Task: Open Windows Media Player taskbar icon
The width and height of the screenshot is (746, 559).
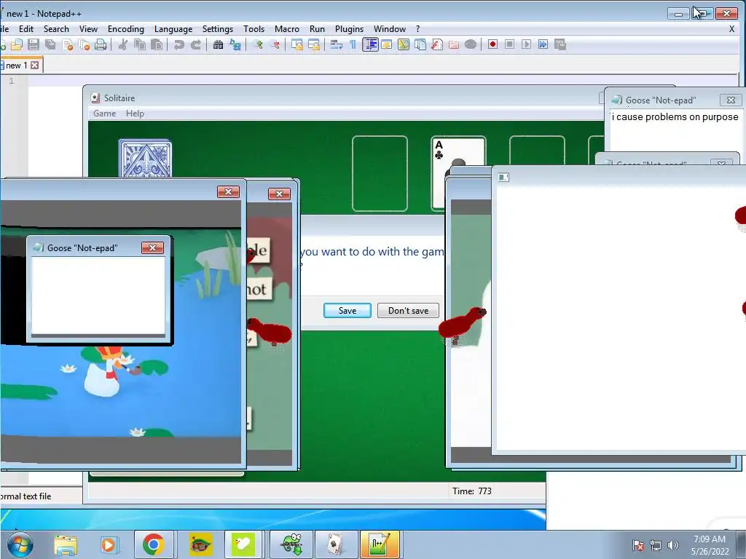Action: (109, 544)
